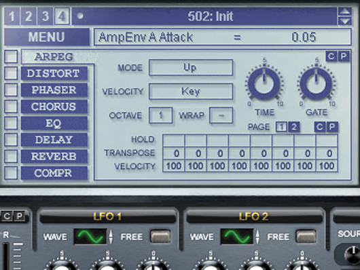Click the P paste icon next to PAGE buttons
Viewport: 360px width, 270px height.
coord(332,127)
